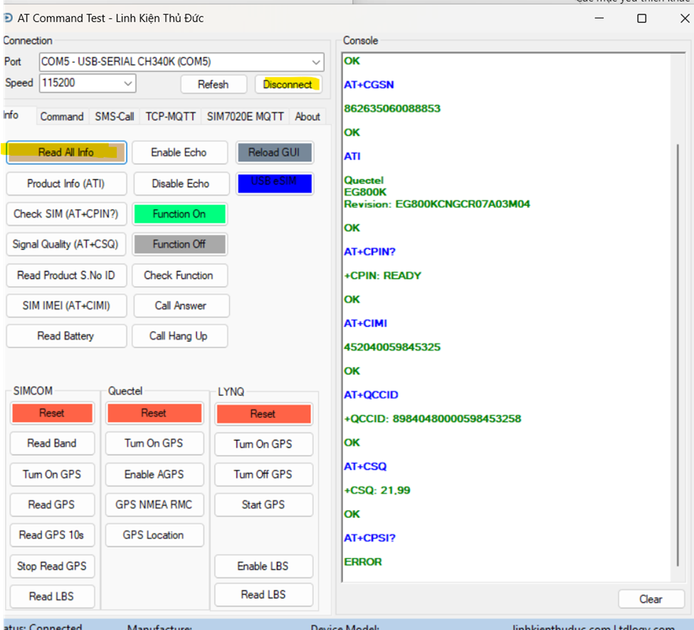The width and height of the screenshot is (694, 630).
Task: Click the Enable Echo button
Action: [x=179, y=152]
